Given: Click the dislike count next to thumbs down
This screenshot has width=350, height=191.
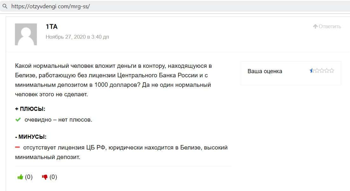Looking at the screenshot, I should [x=53, y=177].
